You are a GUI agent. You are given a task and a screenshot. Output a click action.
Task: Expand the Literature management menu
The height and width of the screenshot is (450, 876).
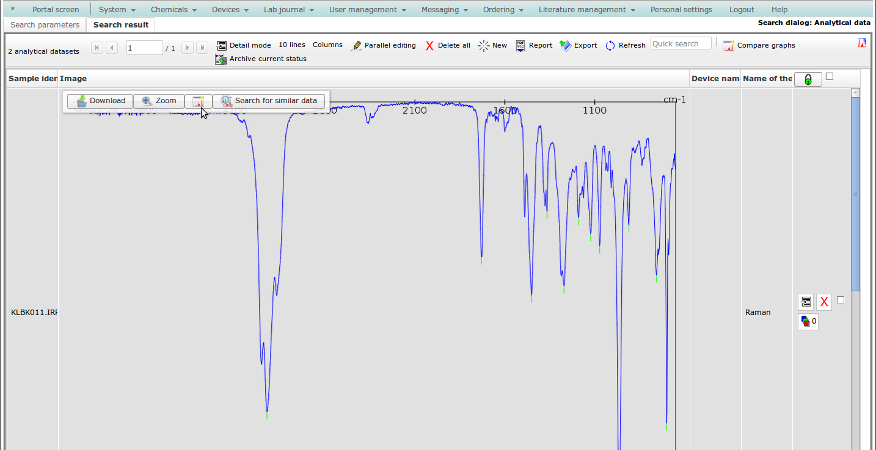coord(586,10)
